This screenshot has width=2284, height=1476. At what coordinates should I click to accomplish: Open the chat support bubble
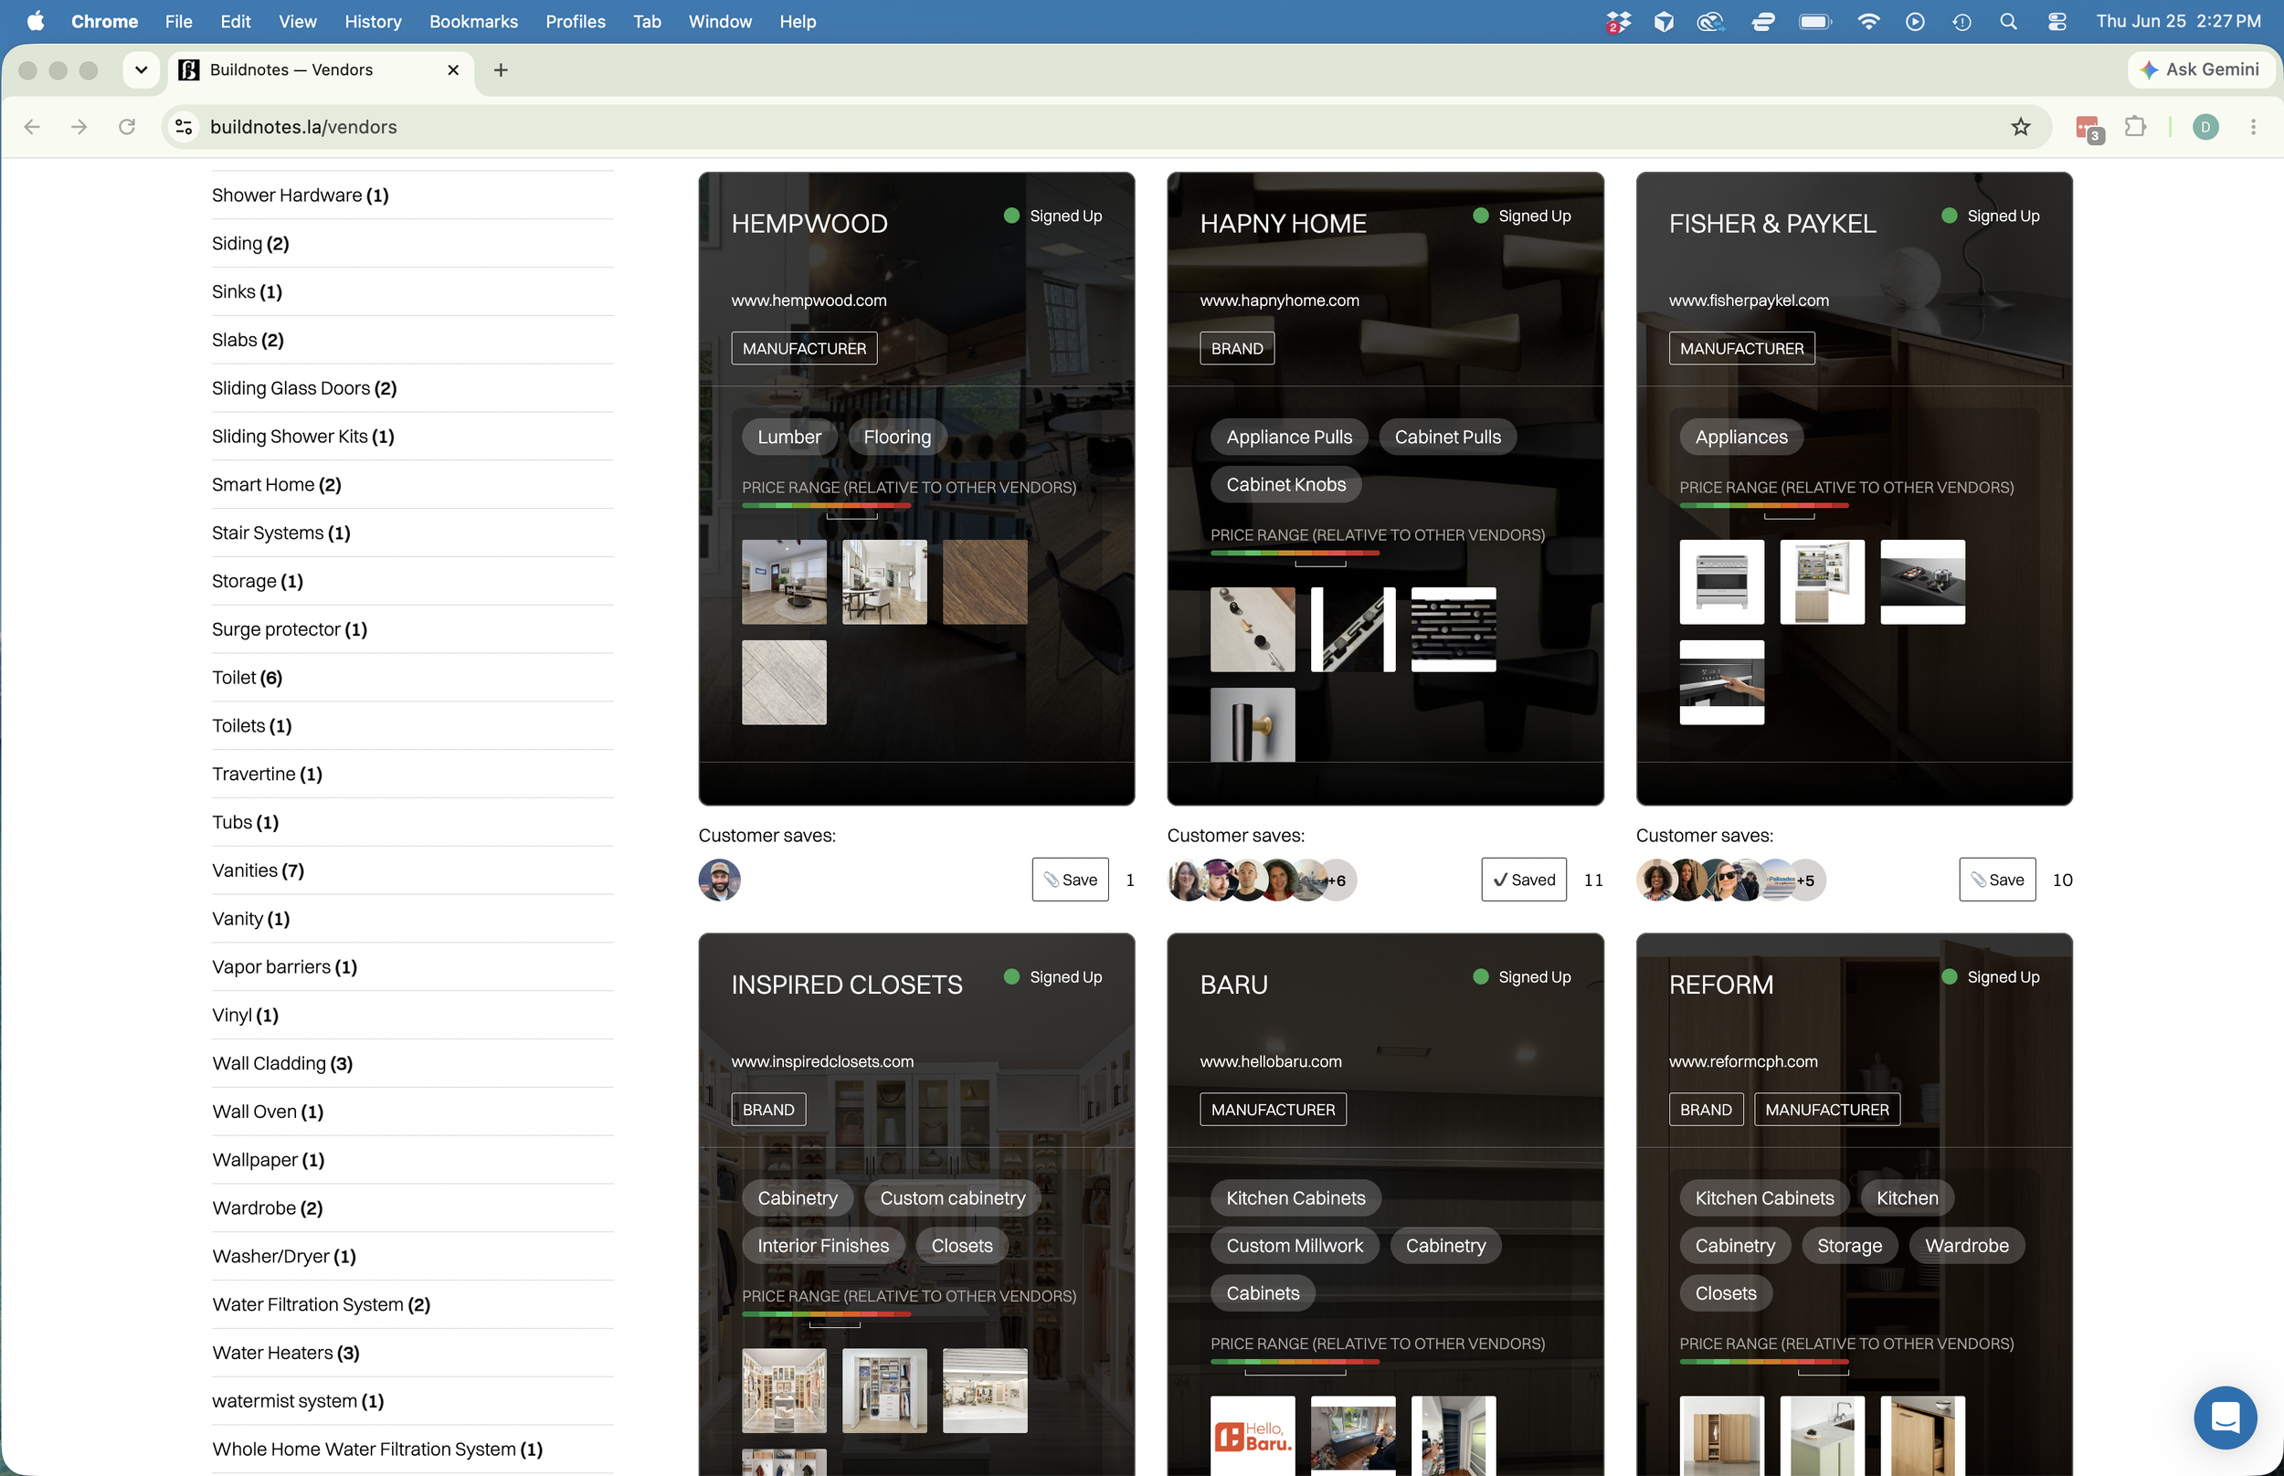(2225, 1418)
